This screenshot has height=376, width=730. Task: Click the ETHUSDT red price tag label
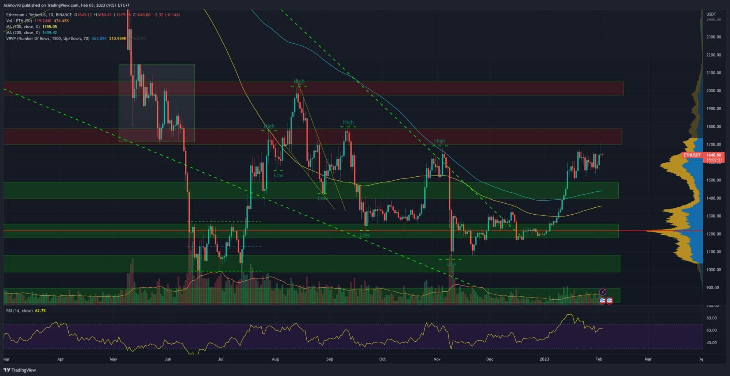[692, 155]
